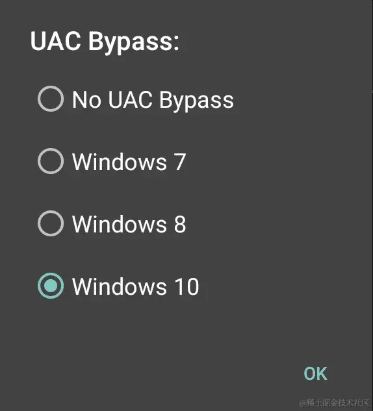This screenshot has height=411, width=373.
Task: Select the No UAC Bypass radio button
Action: pyautogui.click(x=51, y=99)
